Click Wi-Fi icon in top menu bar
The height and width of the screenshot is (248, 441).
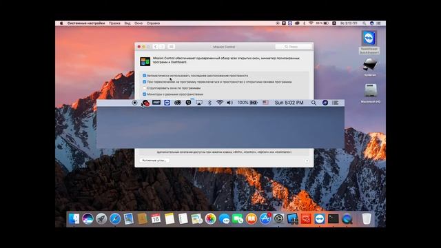(x=311, y=23)
